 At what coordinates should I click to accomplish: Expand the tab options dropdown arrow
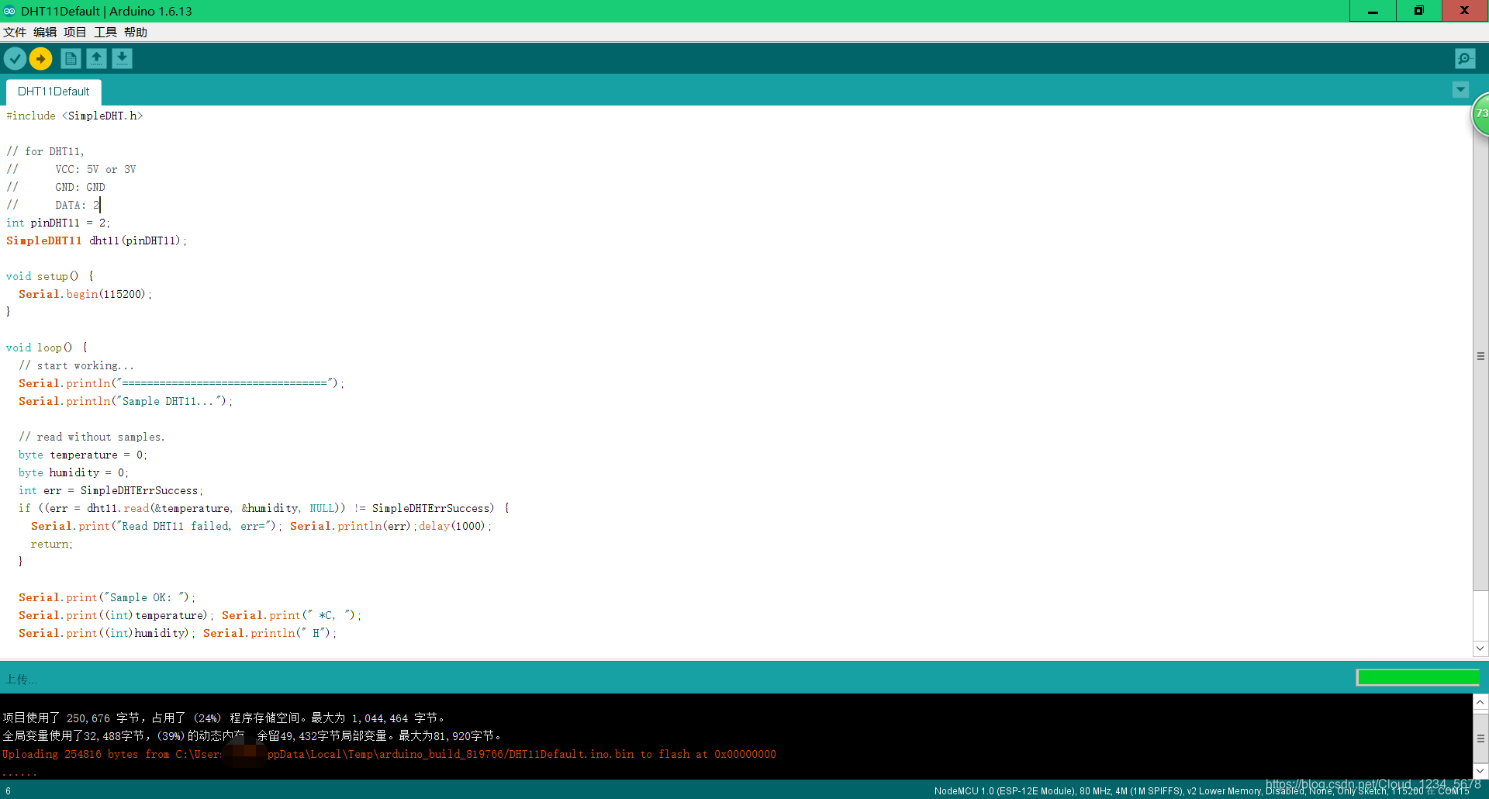coord(1460,90)
